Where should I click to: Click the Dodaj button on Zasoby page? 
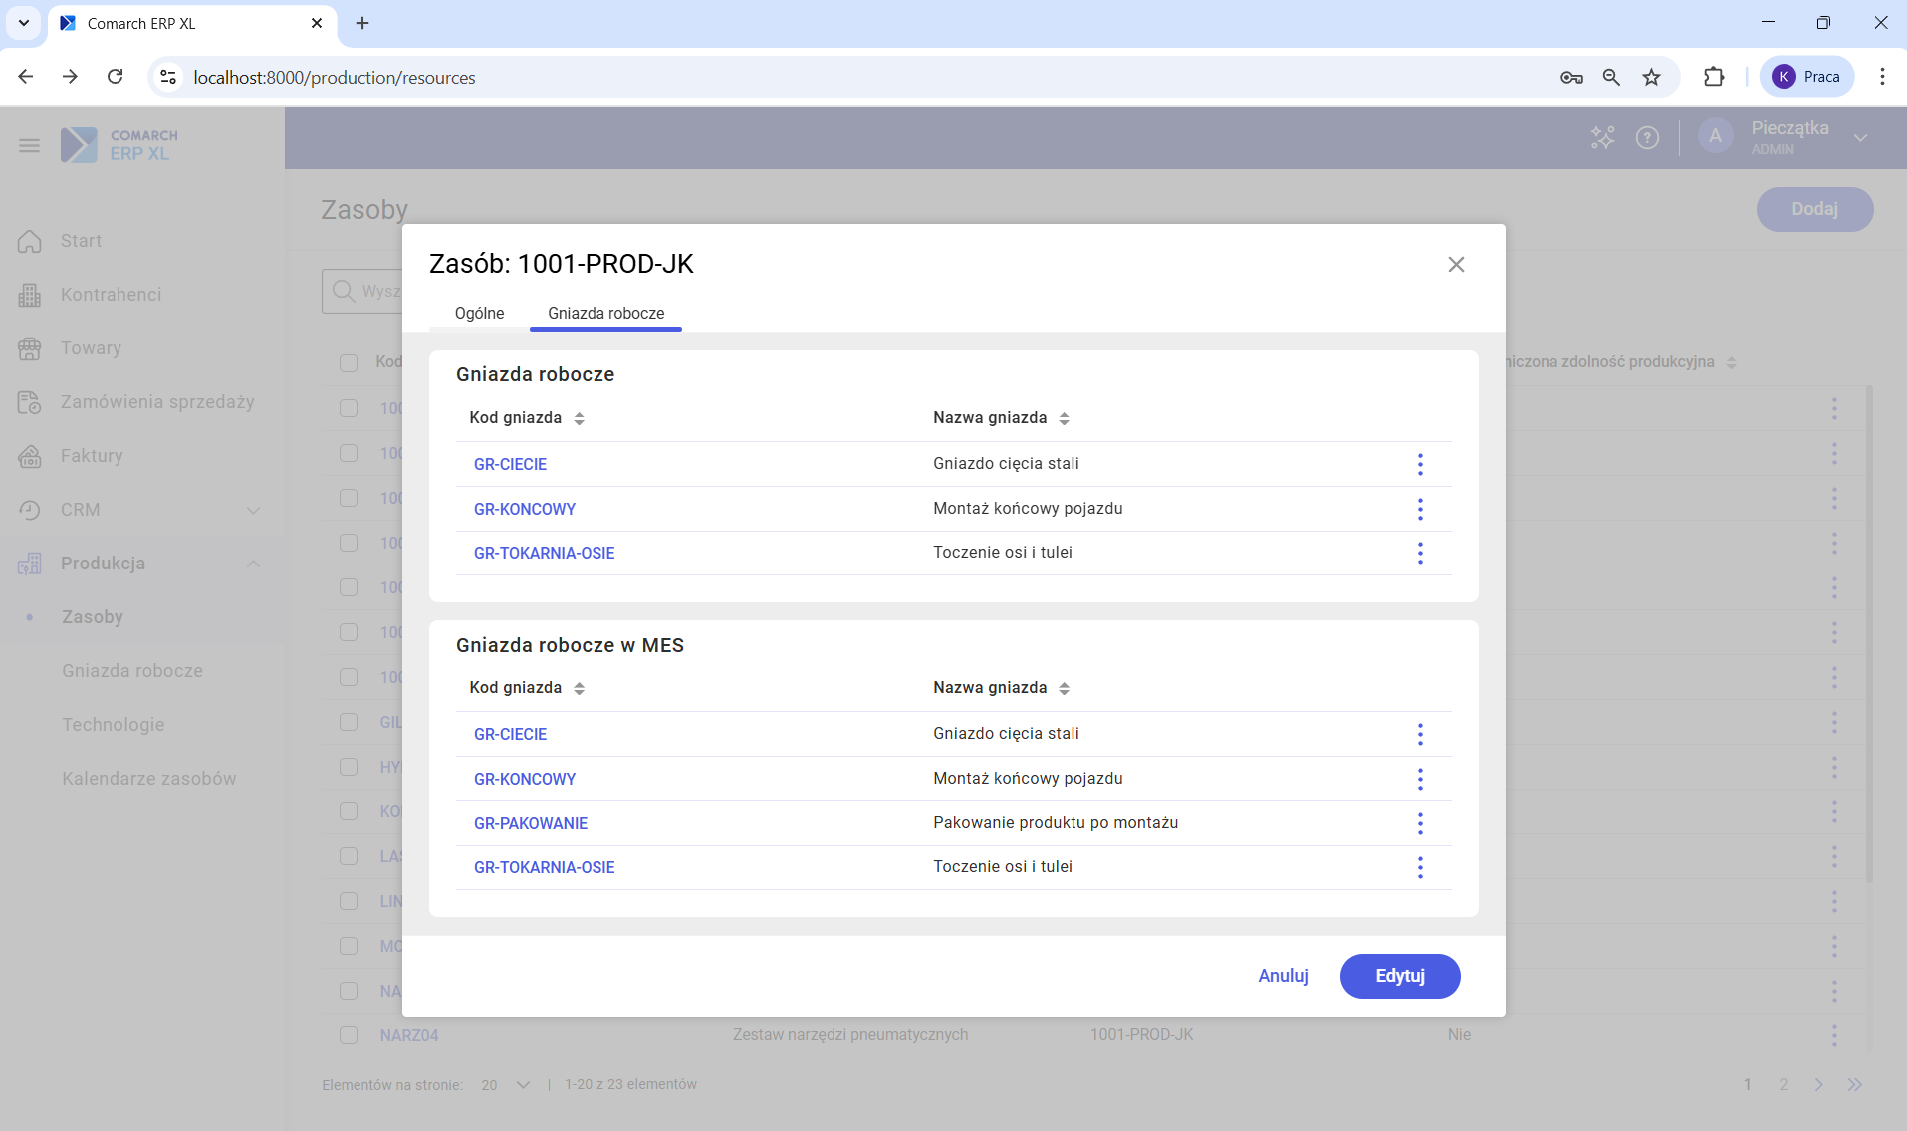click(x=1814, y=209)
